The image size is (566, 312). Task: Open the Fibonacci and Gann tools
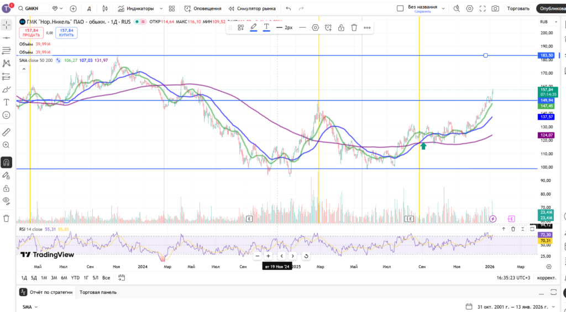tap(6, 50)
